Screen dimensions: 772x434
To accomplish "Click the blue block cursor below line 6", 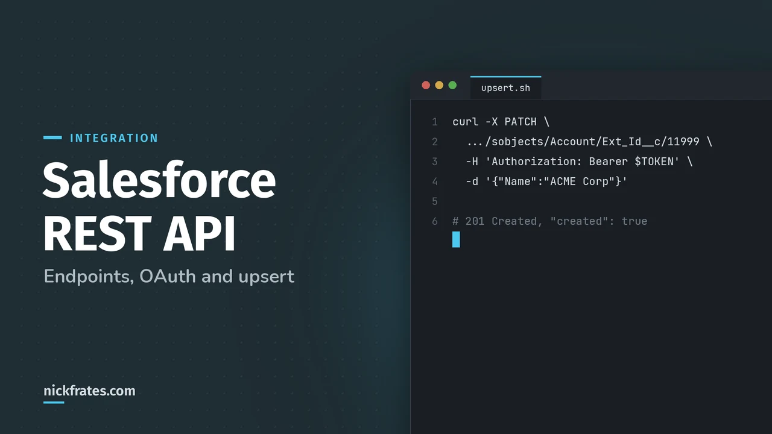I will click(456, 239).
